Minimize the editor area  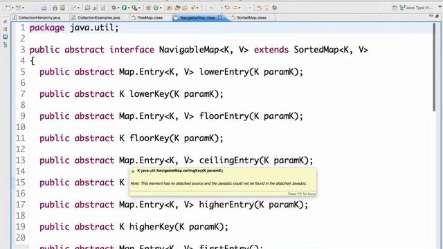(431, 17)
